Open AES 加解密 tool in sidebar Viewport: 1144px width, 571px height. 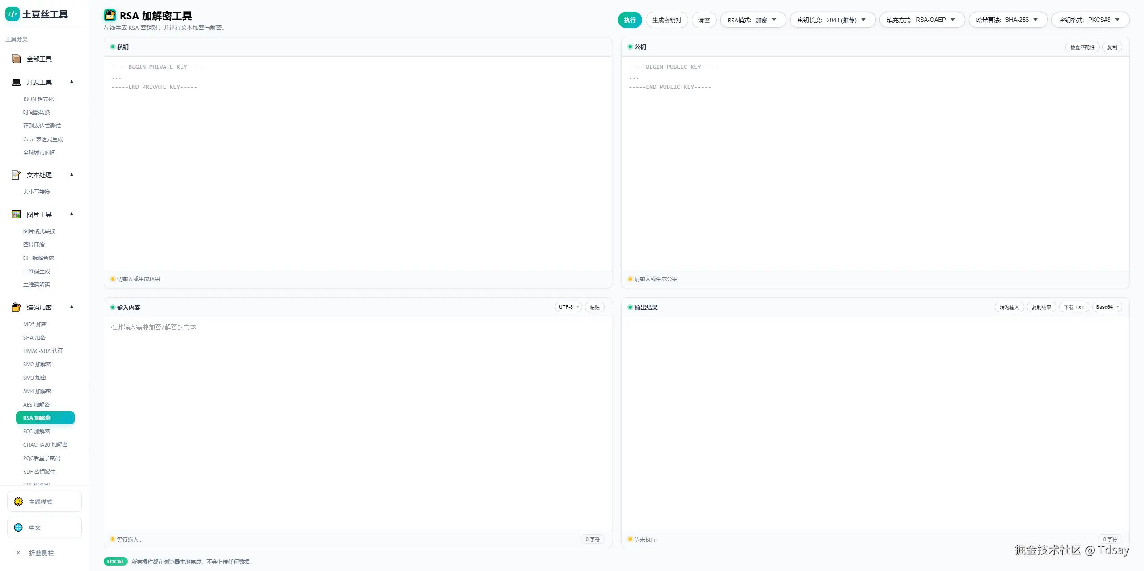coord(37,405)
